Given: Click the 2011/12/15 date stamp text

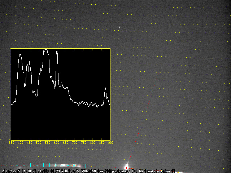Looking at the screenshot, I should click(x=10, y=171).
